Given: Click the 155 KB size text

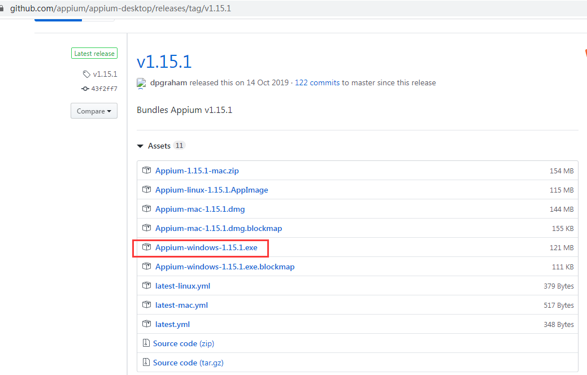Looking at the screenshot, I should (x=563, y=228).
